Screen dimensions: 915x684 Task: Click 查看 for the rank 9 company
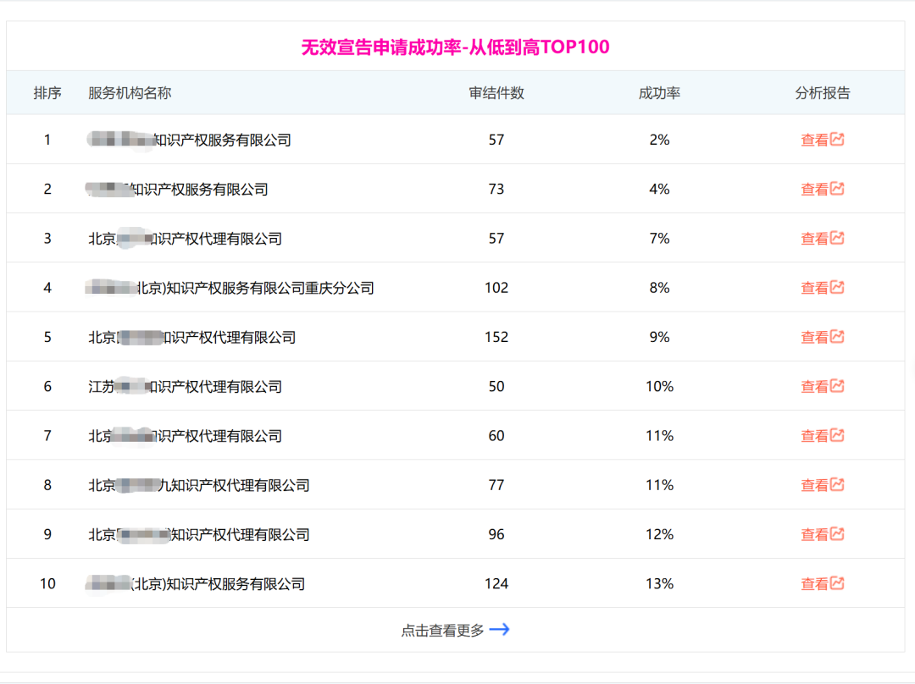[x=815, y=535]
